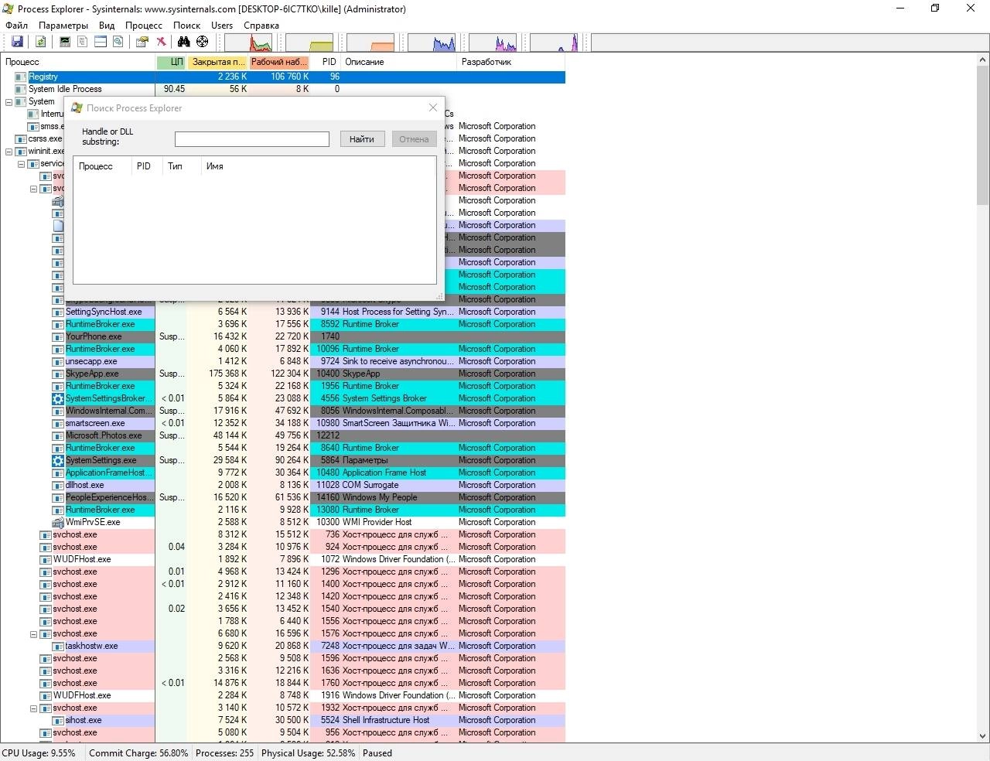Focus the Handle or DLL substring field
This screenshot has width=990, height=761.
click(252, 139)
